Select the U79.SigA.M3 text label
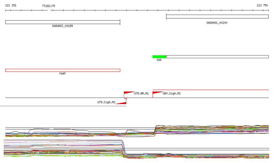The image size is (274, 163). (106, 102)
